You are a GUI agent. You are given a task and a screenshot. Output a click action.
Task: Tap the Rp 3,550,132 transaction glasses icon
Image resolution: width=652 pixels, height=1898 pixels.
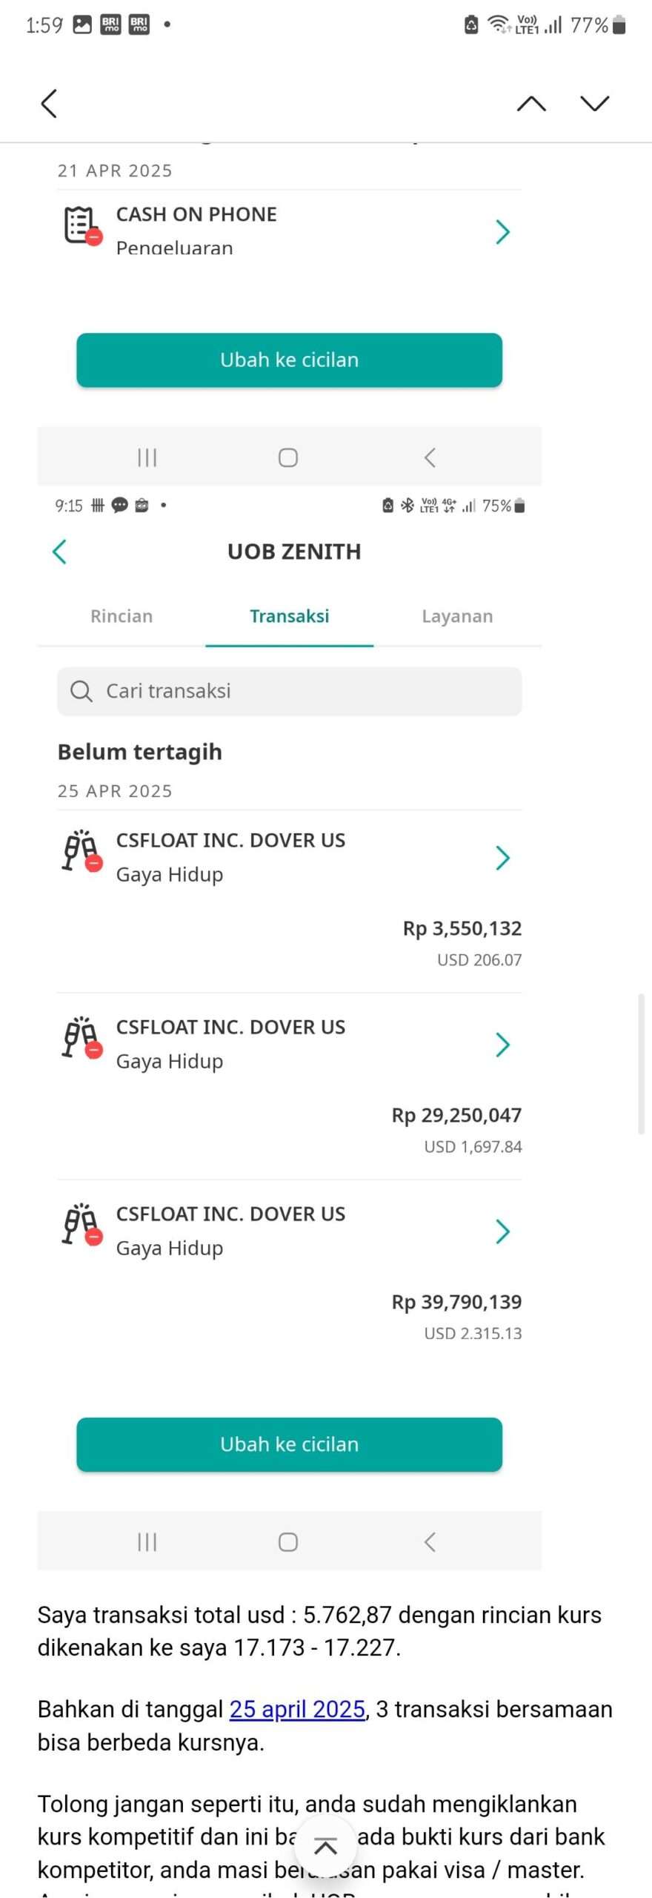(81, 851)
